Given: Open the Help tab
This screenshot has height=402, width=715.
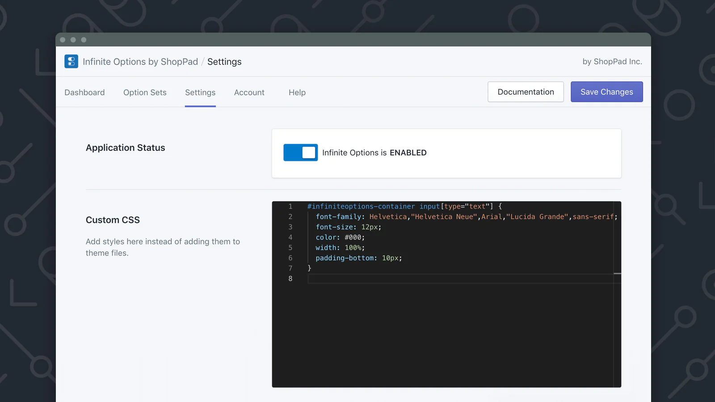Looking at the screenshot, I should pyautogui.click(x=297, y=92).
